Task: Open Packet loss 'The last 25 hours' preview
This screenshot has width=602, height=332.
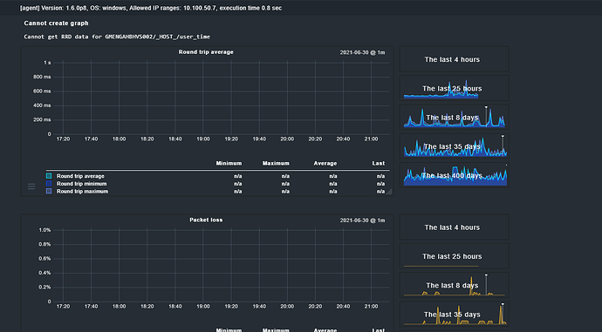Action: (x=455, y=256)
